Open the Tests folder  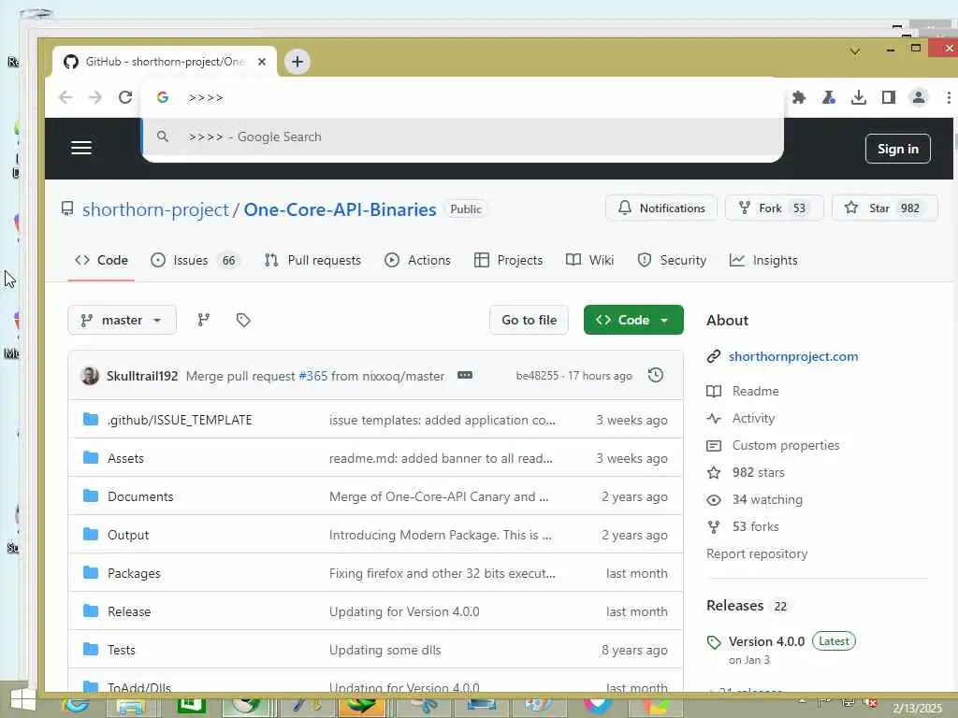[121, 651]
